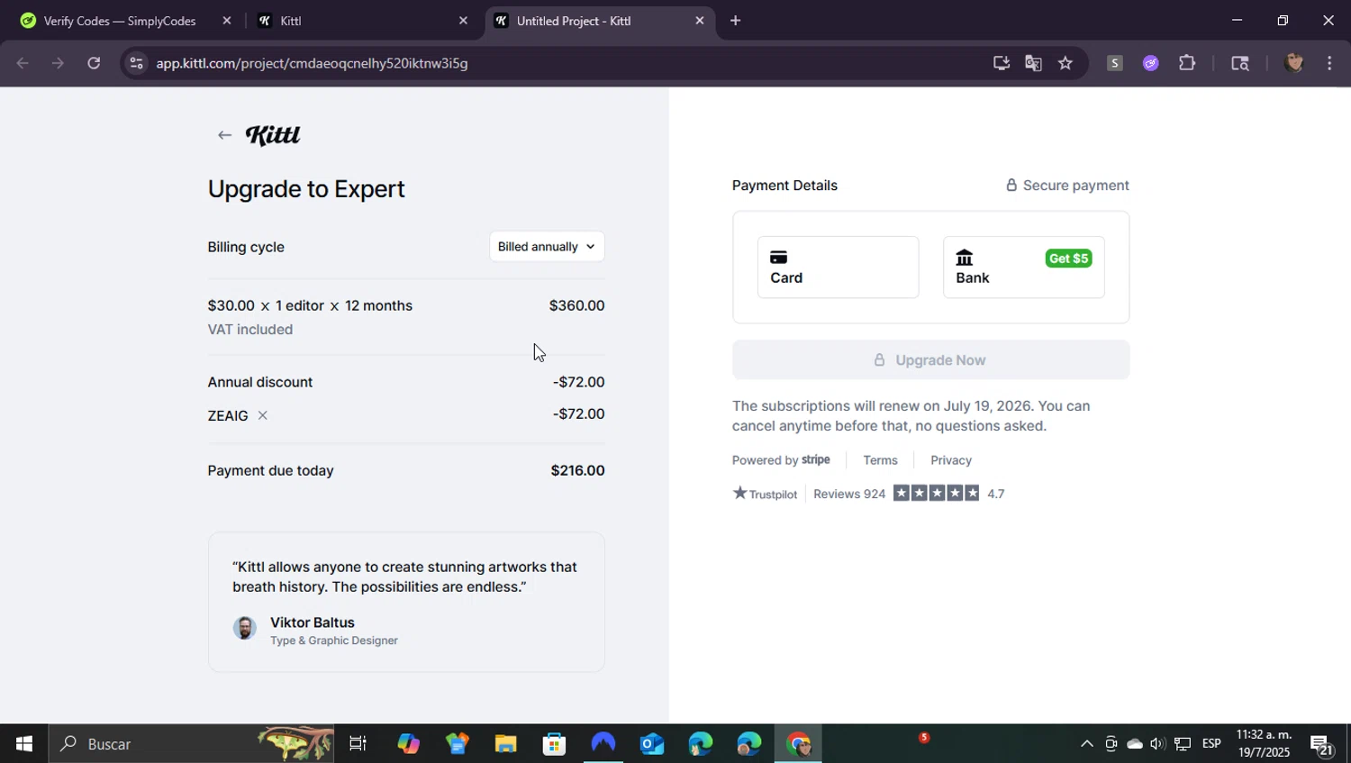Click Reviews 924 text

849,494
